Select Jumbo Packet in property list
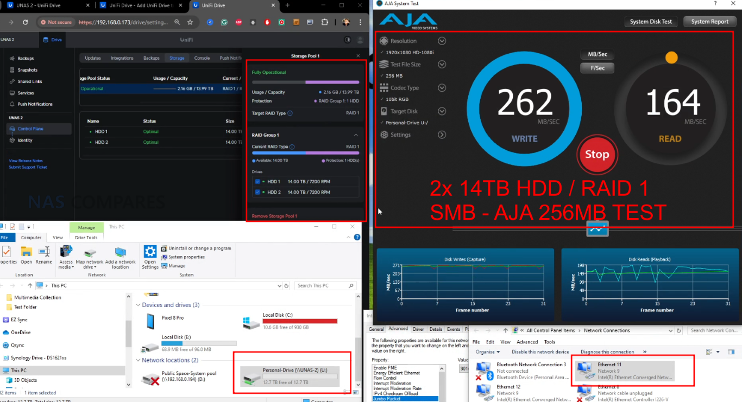 [405, 399]
